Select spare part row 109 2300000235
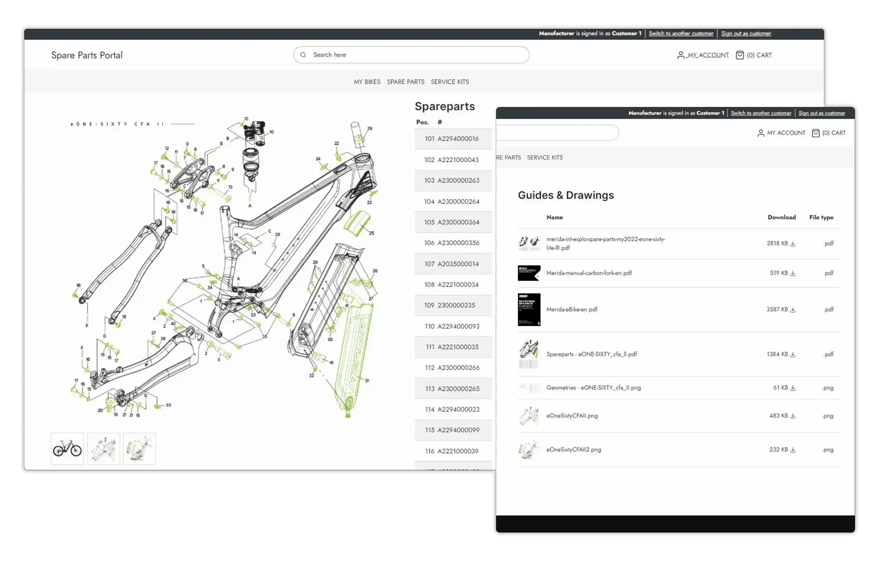This screenshot has height=585, width=878. coord(453,305)
